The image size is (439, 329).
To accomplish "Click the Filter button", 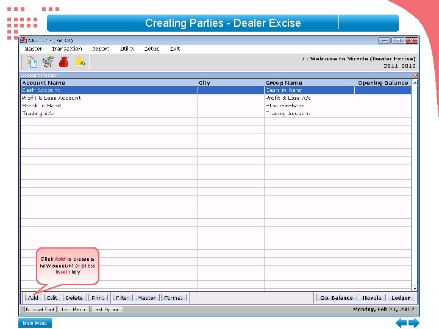I will pos(123,298).
